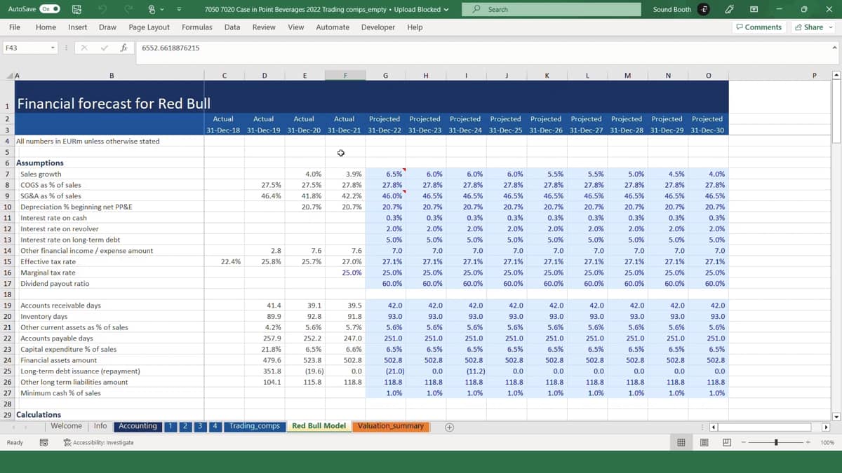Open the Automate ribbon tab
842x473 pixels.
click(x=333, y=27)
